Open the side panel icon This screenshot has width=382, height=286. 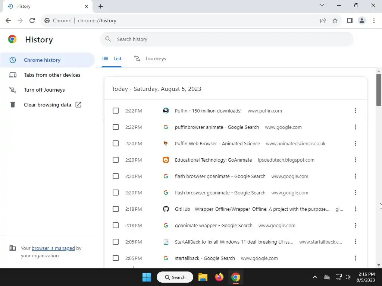pyautogui.click(x=350, y=21)
